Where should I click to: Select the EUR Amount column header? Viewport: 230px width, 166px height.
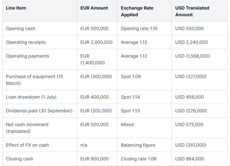[94, 8]
